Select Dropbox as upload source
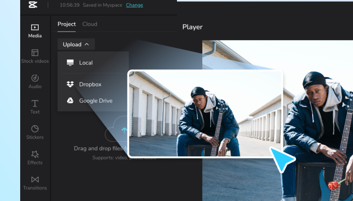The image size is (353, 201). tap(90, 84)
